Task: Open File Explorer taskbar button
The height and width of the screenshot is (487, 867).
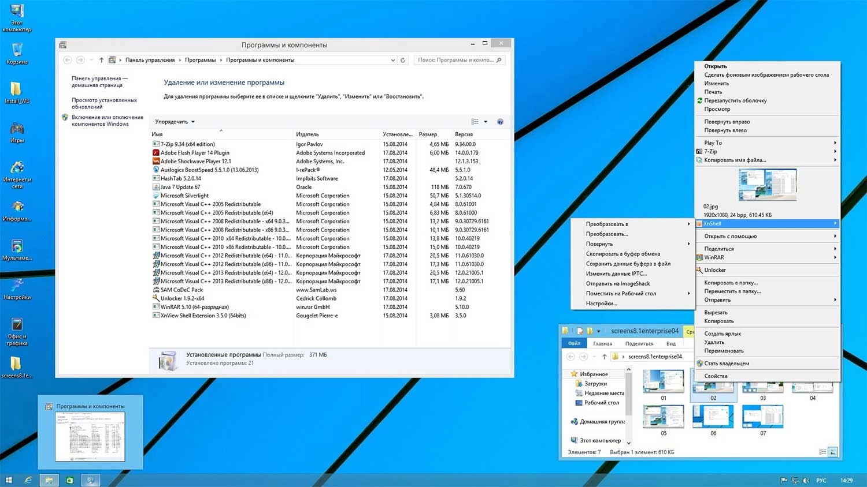Action: coord(49,480)
